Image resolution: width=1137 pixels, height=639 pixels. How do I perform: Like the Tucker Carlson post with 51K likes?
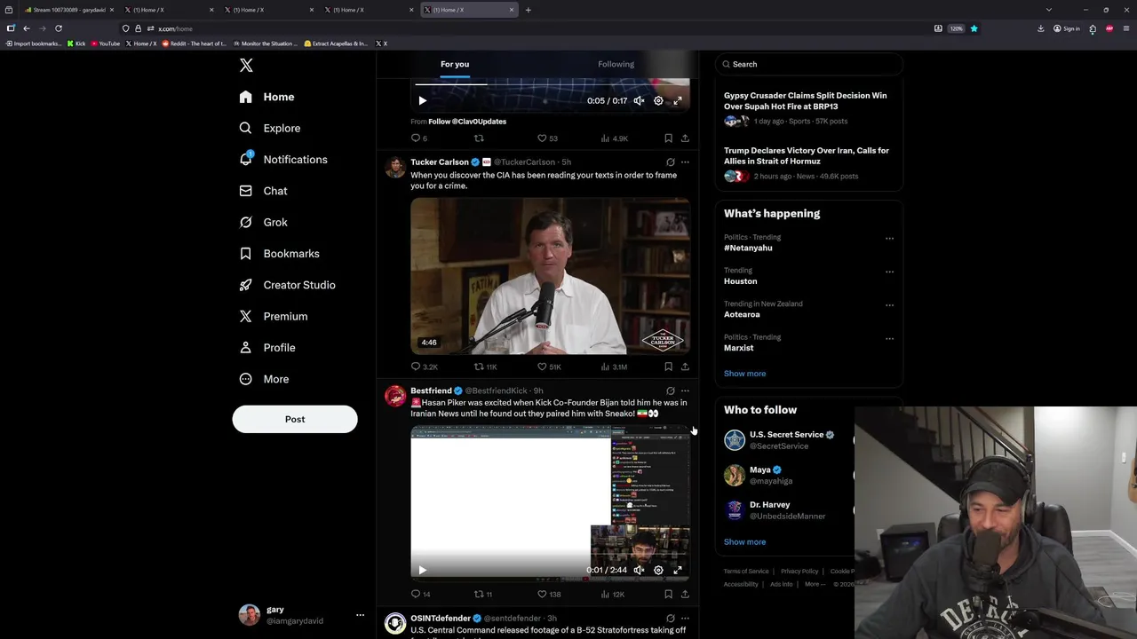coord(549,367)
